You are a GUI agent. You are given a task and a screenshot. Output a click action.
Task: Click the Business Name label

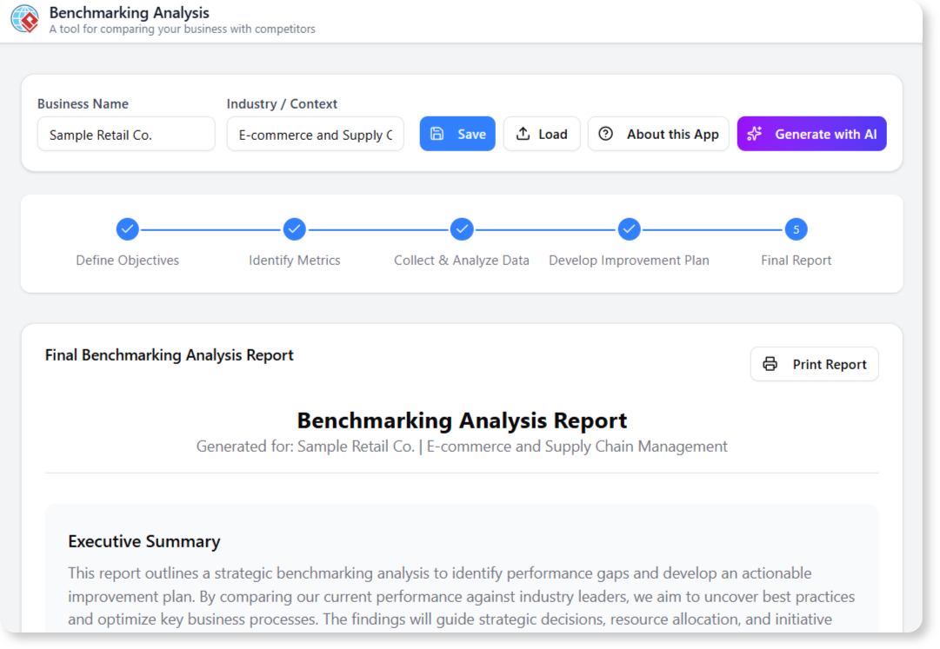(x=83, y=103)
